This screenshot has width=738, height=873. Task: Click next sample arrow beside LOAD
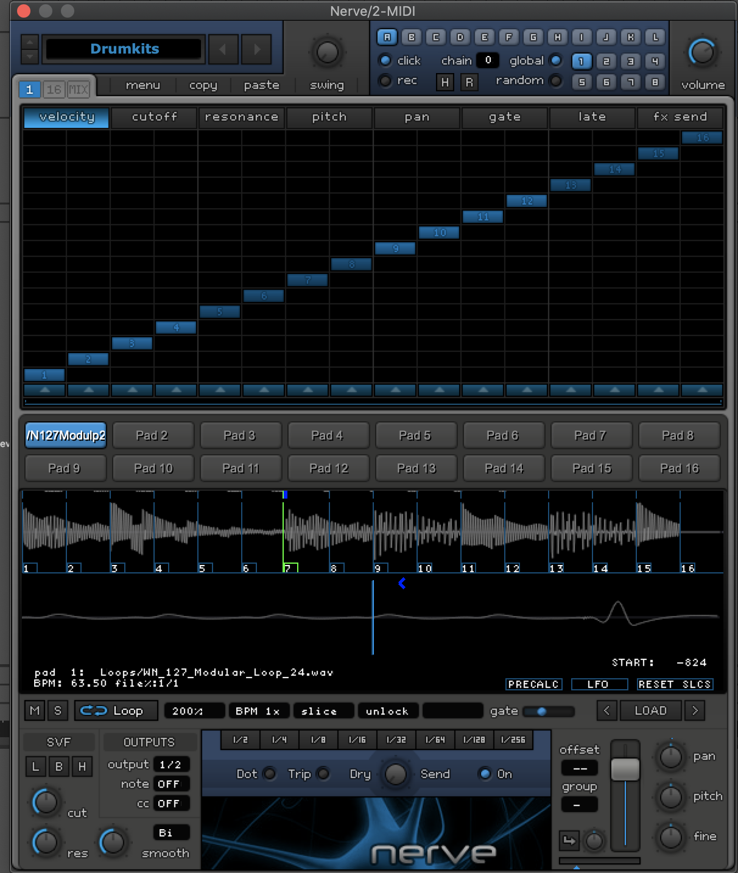(695, 710)
